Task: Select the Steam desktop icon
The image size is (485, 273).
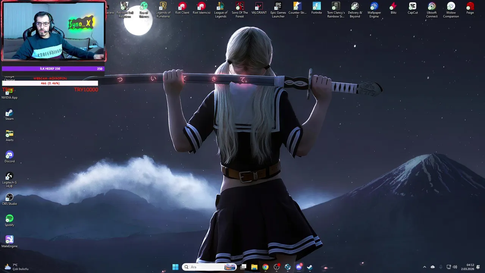Action: pos(9,115)
